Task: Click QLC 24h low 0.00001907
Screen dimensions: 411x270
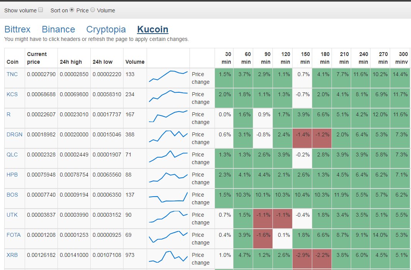Action: point(107,155)
